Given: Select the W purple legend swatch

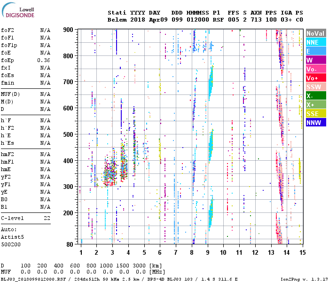Looking at the screenshot, I should click(x=316, y=60).
